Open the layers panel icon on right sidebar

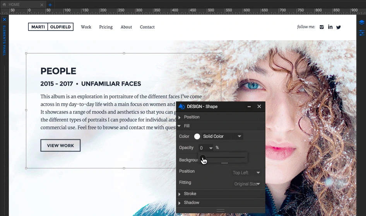click(361, 22)
